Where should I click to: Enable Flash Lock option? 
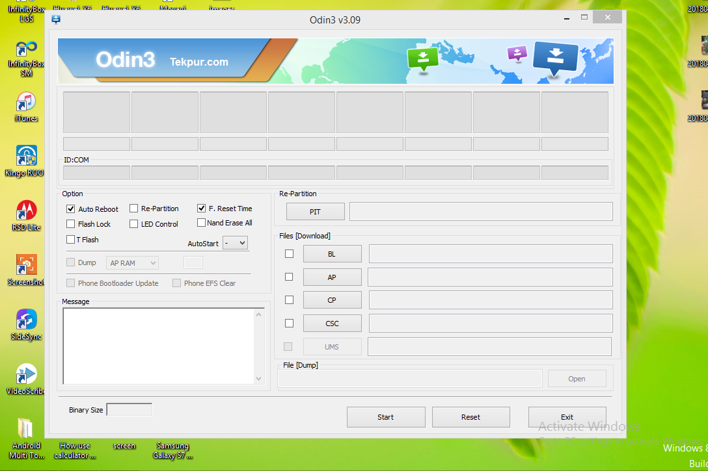pos(70,223)
